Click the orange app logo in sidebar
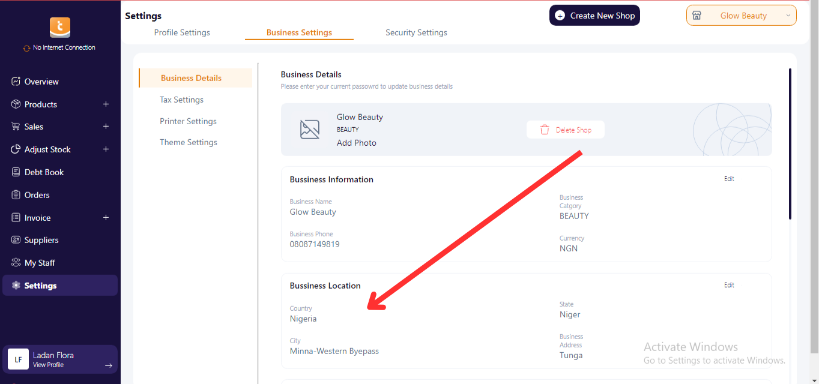 point(60,28)
